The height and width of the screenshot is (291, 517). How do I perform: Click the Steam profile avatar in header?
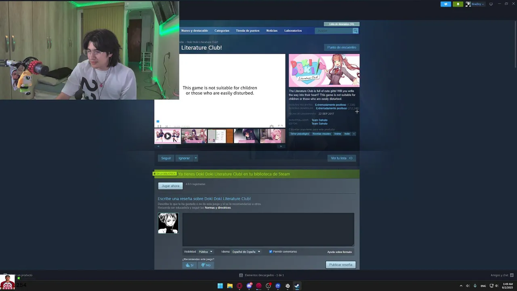click(468, 4)
